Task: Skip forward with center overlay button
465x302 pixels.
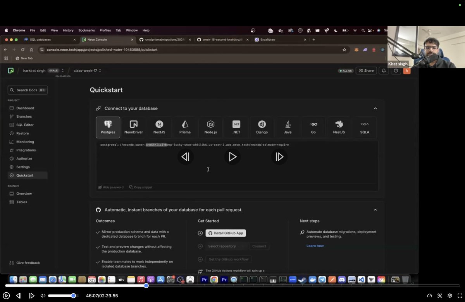Action: pyautogui.click(x=279, y=157)
